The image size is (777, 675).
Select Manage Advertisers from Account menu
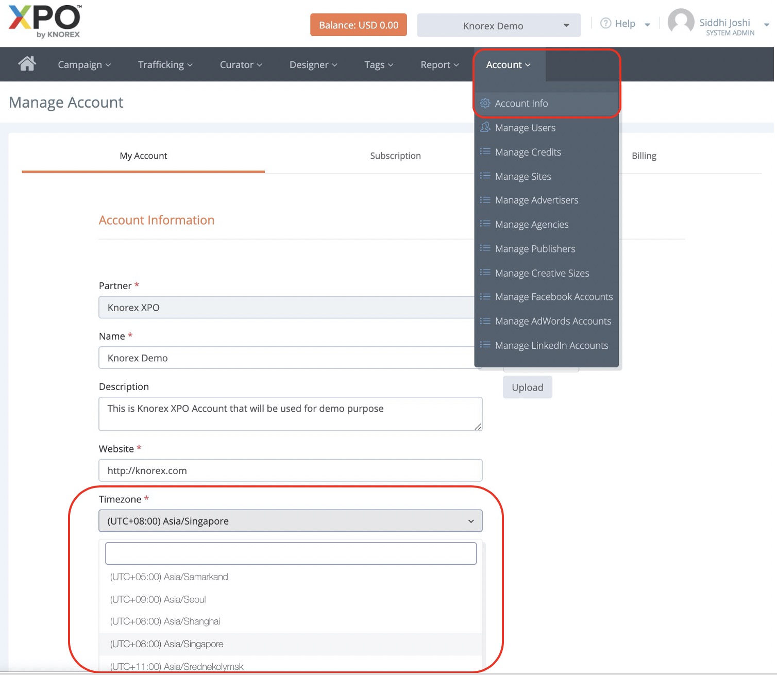click(536, 200)
